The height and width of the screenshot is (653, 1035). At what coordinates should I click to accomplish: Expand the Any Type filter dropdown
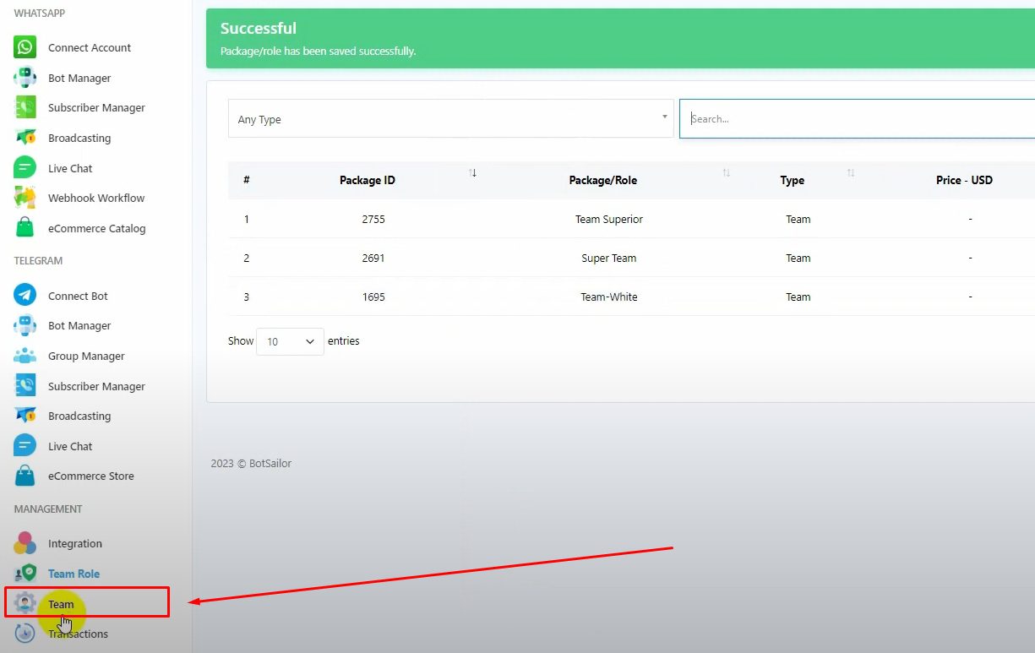click(x=450, y=119)
